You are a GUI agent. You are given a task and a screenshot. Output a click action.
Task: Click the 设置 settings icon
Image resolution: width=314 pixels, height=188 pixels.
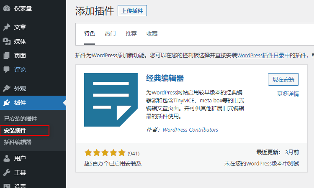(7, 186)
